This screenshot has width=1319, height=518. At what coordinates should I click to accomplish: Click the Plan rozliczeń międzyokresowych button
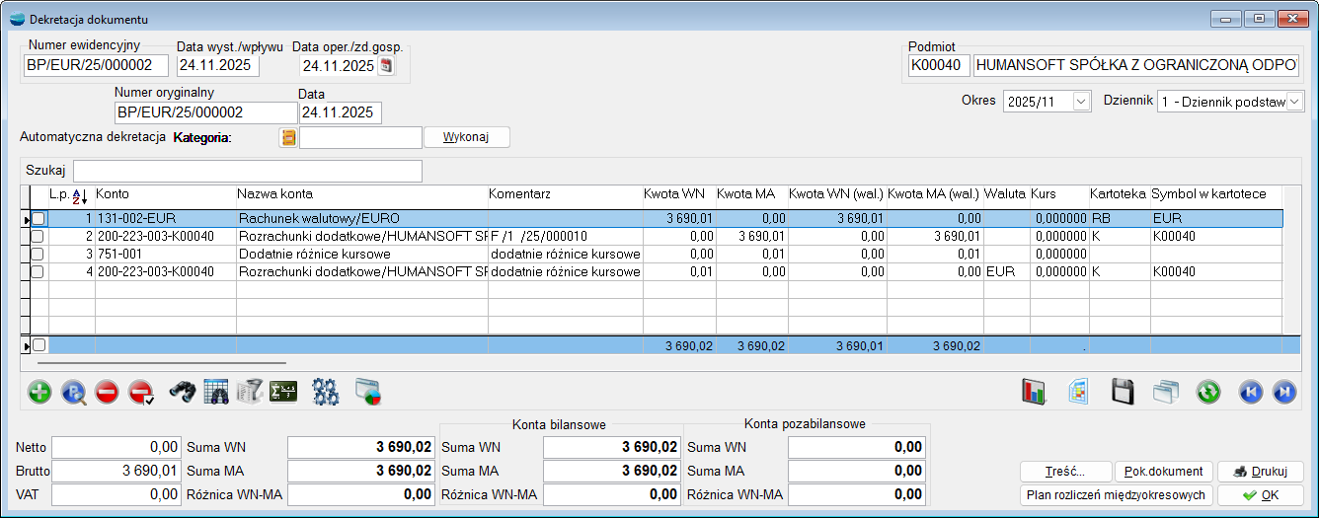click(1115, 495)
